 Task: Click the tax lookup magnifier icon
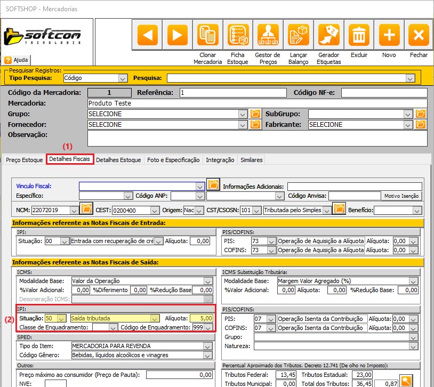coord(406,381)
